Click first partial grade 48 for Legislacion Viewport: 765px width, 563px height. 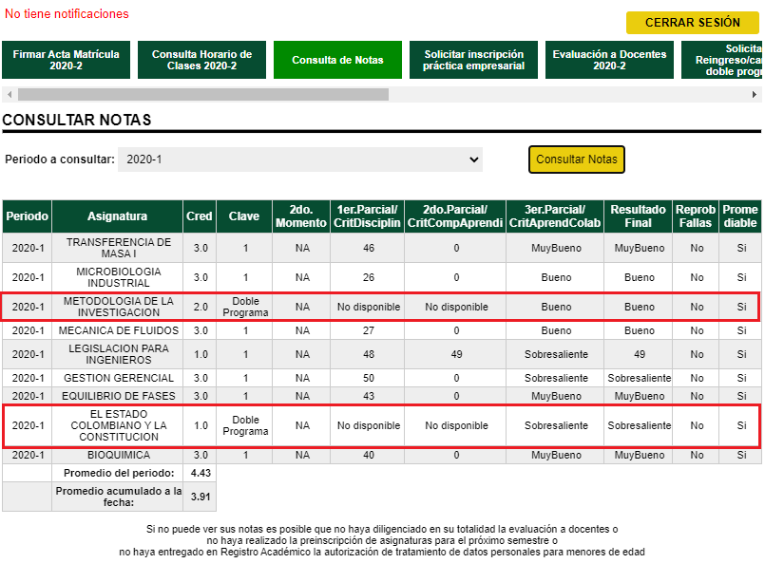(369, 354)
